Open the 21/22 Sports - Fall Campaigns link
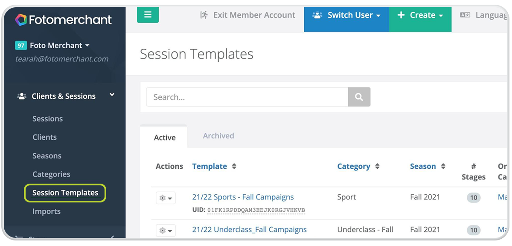 [x=243, y=197]
